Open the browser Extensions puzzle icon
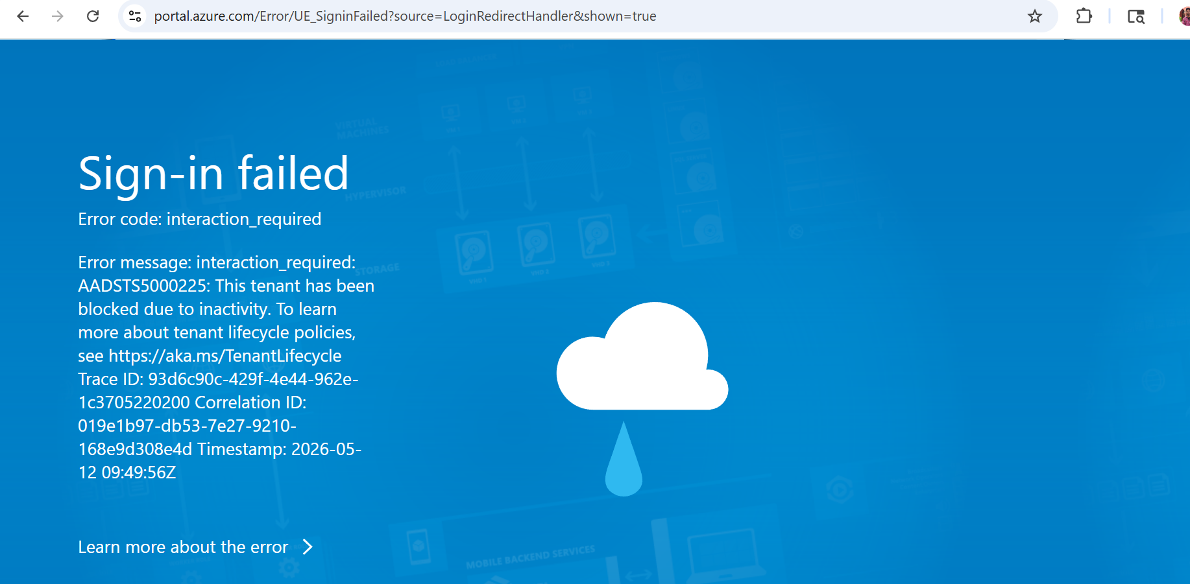Screen dimensions: 1190x584 click(1084, 16)
